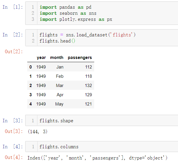The width and height of the screenshot is (178, 163).
Task: Click the sns.load_dataset('flights') line
Action: click(x=88, y=35)
